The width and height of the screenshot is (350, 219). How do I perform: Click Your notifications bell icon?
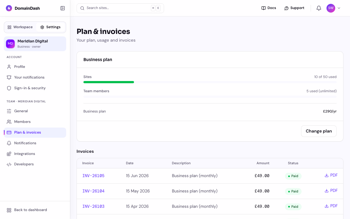[9, 77]
